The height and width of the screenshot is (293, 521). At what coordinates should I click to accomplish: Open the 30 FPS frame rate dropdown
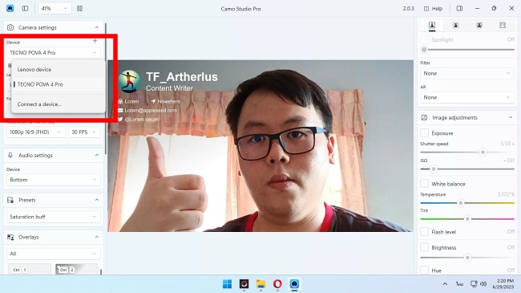(83, 132)
